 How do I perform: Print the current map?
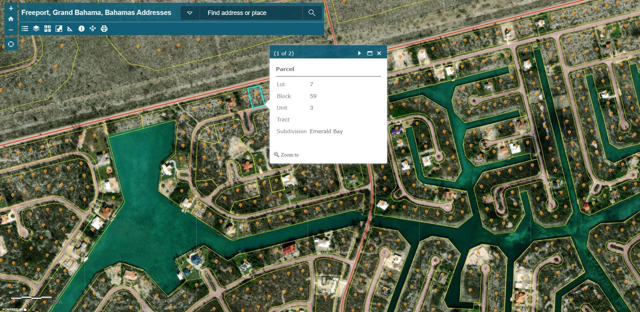click(104, 29)
